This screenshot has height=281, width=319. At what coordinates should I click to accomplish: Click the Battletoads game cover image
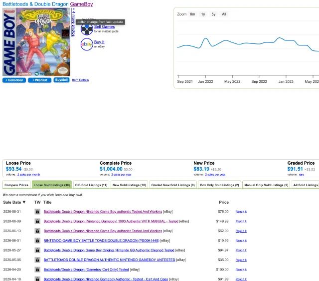36,42
